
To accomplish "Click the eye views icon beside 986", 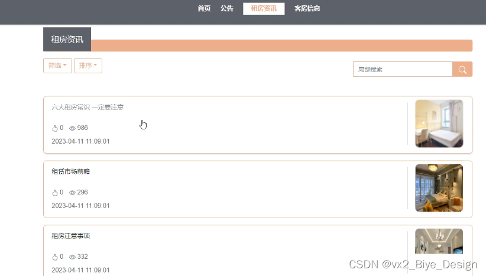I will [72, 128].
